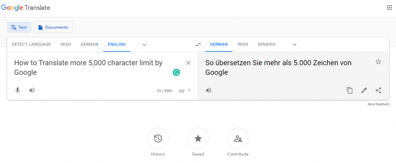The width and height of the screenshot is (396, 163).
Task: Click the Google Translate logo
Action: (26, 8)
